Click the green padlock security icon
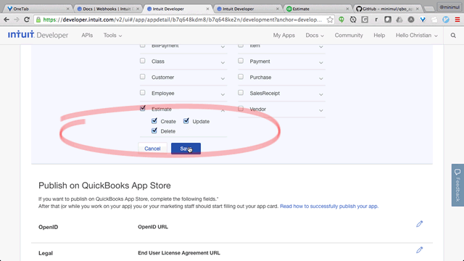The height and width of the screenshot is (261, 464). click(38, 20)
